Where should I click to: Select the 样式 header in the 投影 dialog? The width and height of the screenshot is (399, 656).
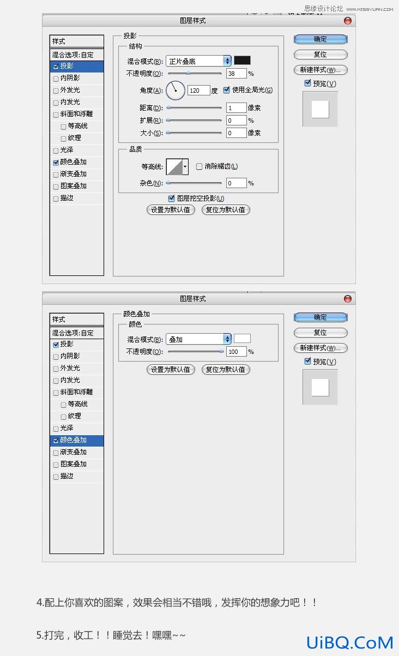76,41
